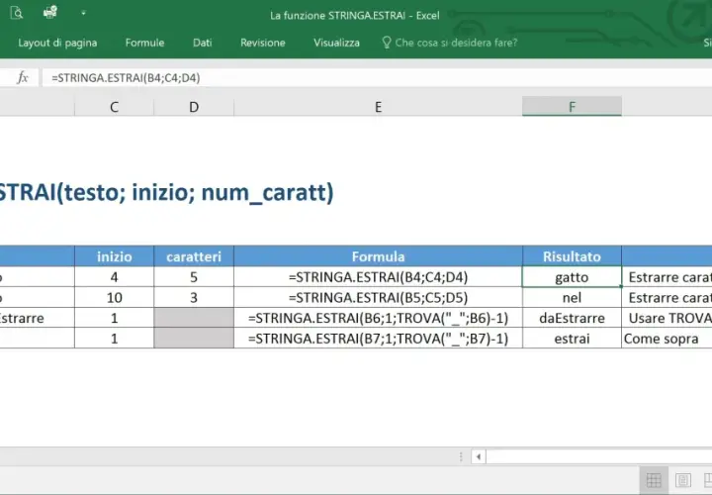Screen dimensions: 712x495
Task: Click the 'inizio' table header cell
Action: 114,256
